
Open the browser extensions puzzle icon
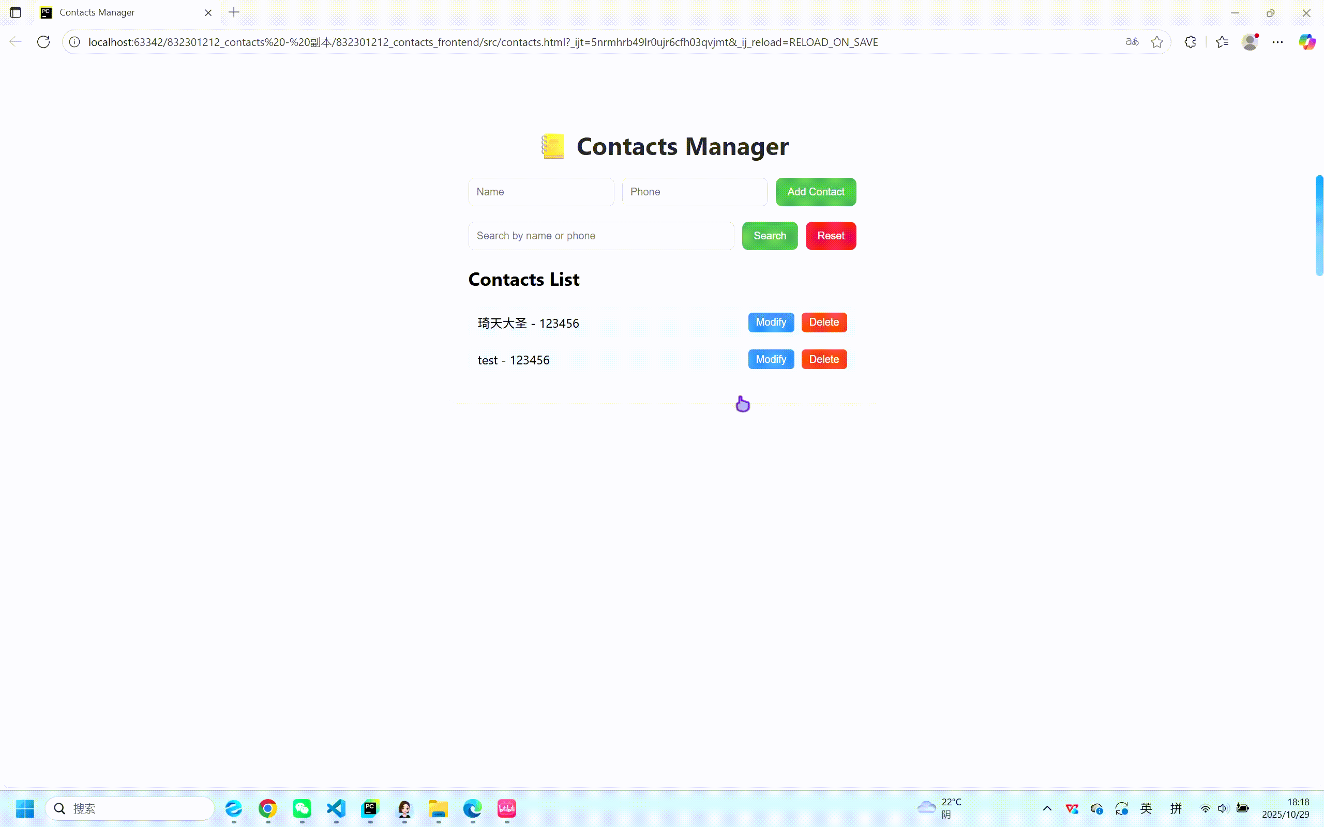(x=1190, y=42)
